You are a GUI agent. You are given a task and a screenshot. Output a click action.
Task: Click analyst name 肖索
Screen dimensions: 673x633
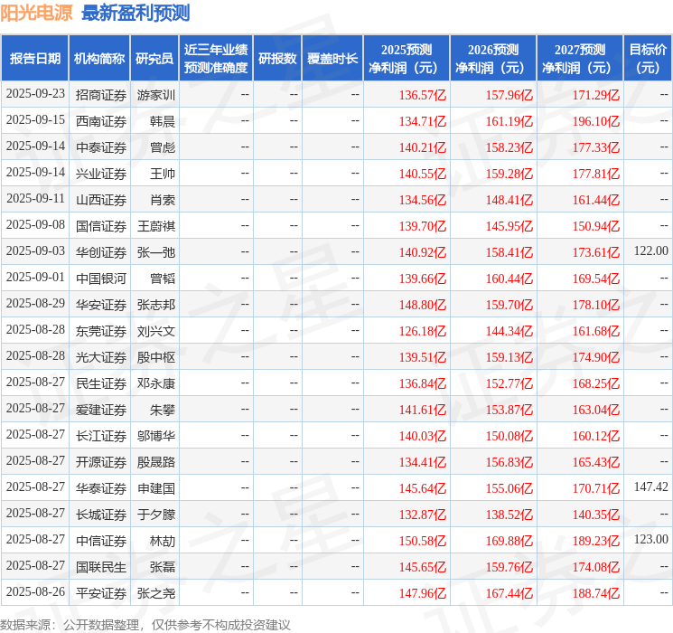[163, 200]
